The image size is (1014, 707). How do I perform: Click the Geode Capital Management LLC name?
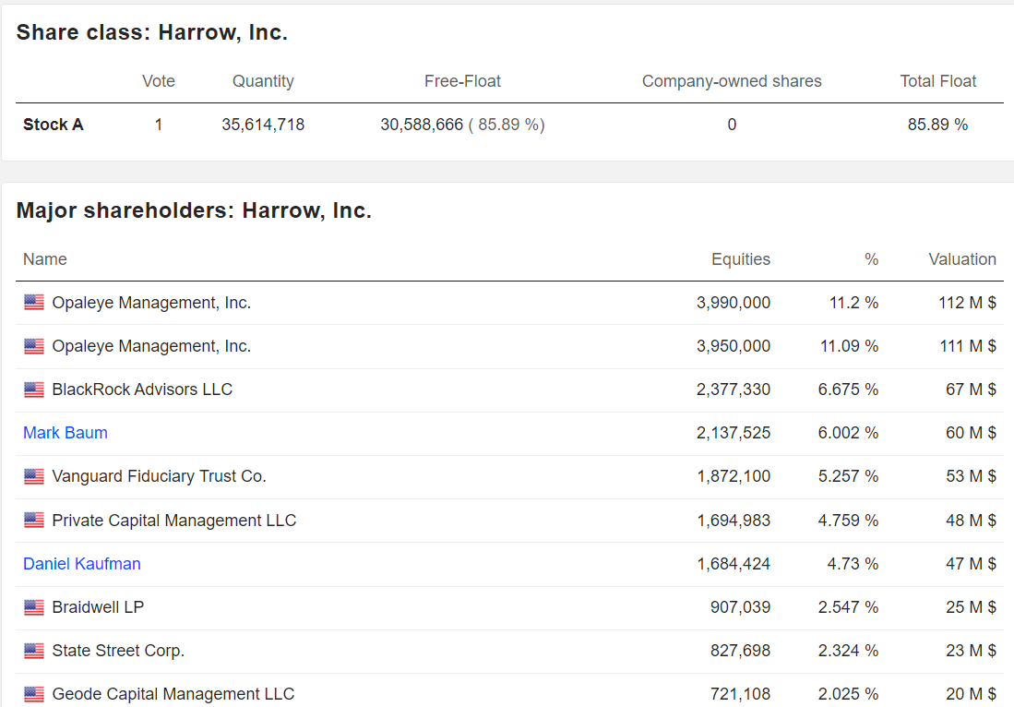[x=173, y=693]
